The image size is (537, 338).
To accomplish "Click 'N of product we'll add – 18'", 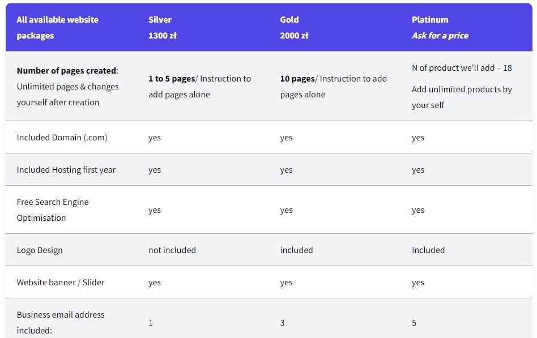I will 462,68.
